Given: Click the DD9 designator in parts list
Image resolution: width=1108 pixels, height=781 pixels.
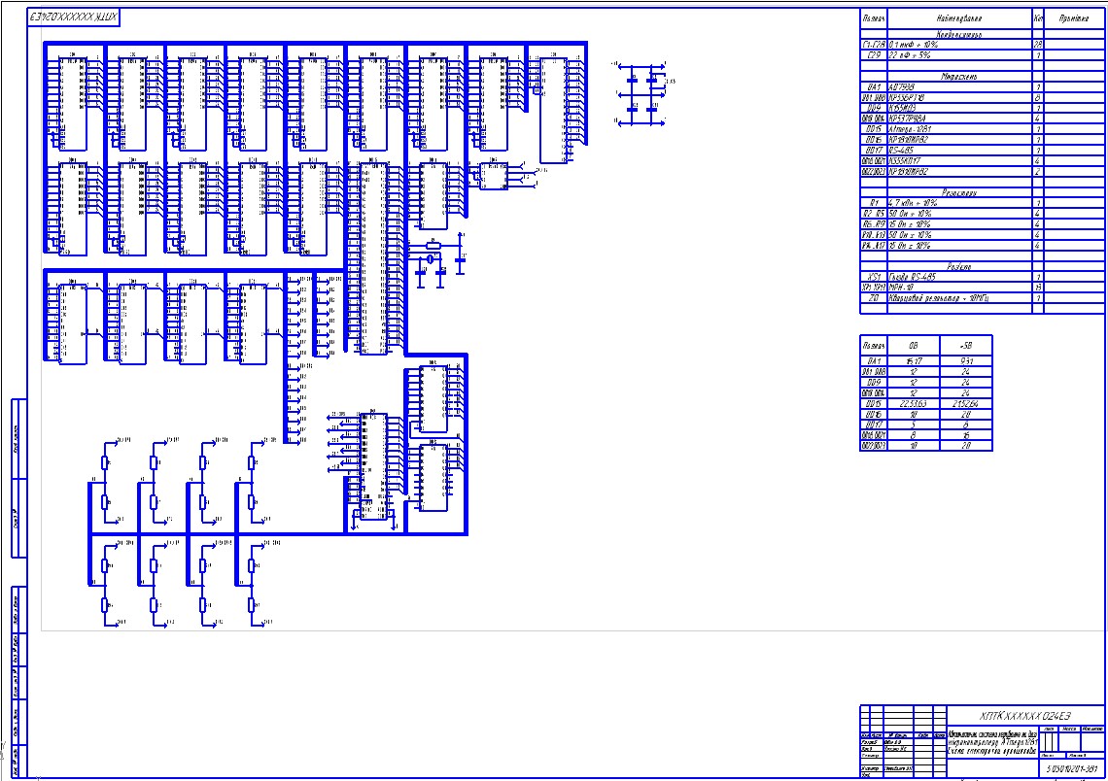Looking at the screenshot, I should tap(874, 108).
